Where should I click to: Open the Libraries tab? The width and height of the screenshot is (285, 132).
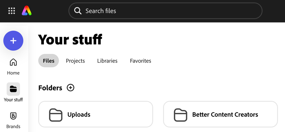coord(107,61)
